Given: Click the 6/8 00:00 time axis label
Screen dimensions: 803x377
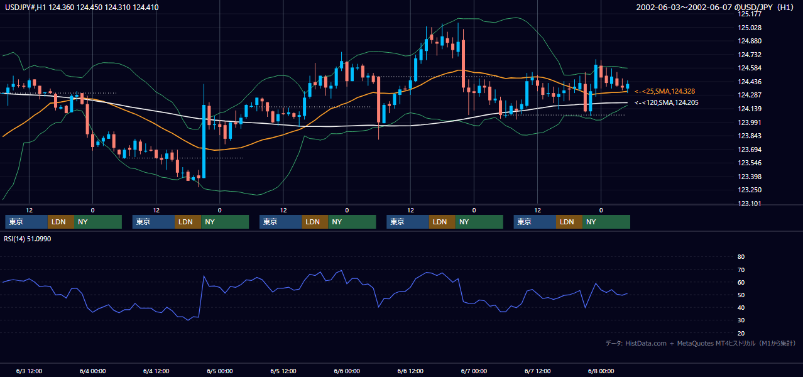Looking at the screenshot, I should (x=601, y=371).
